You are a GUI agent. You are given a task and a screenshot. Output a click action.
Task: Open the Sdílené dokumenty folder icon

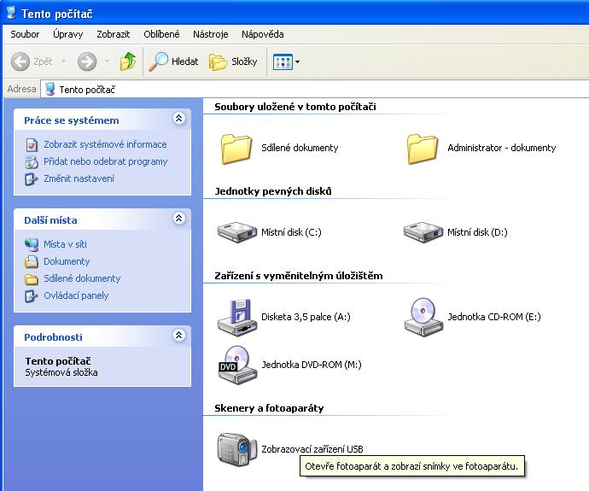click(236, 148)
